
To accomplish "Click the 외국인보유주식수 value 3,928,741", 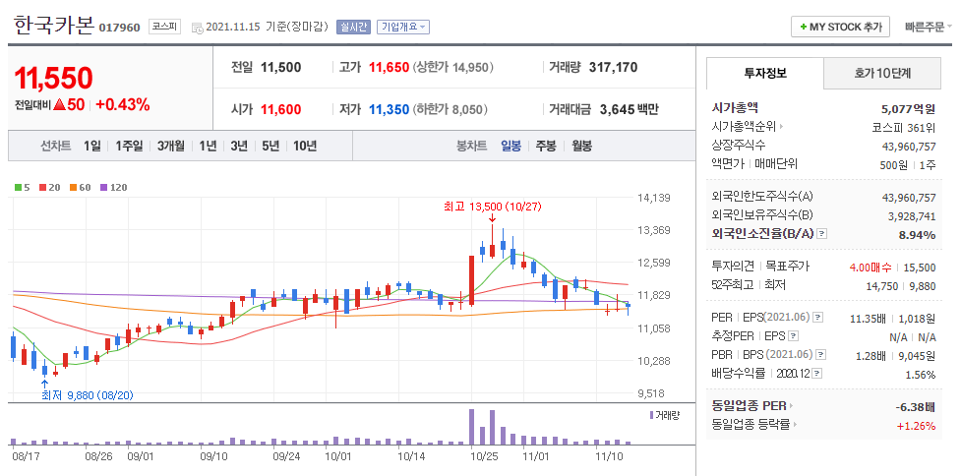I will (911, 215).
